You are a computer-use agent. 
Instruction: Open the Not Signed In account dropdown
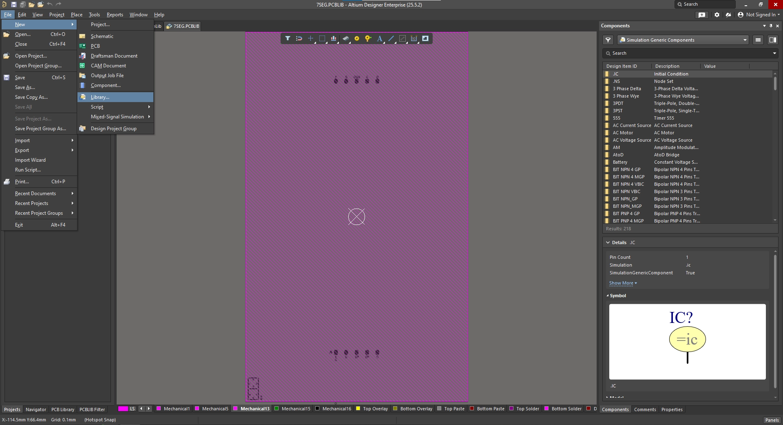point(759,15)
